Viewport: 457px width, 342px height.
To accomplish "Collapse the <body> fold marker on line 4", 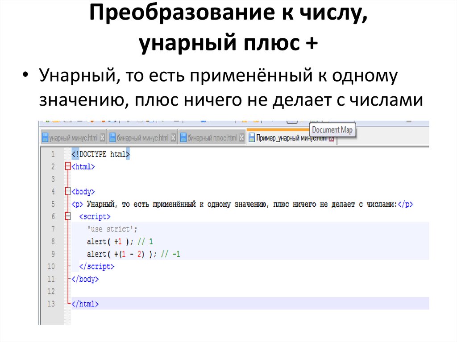I will pyautogui.click(x=68, y=191).
